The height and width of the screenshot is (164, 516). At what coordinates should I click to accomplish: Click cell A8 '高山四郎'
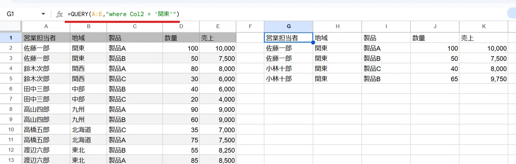click(x=46, y=109)
